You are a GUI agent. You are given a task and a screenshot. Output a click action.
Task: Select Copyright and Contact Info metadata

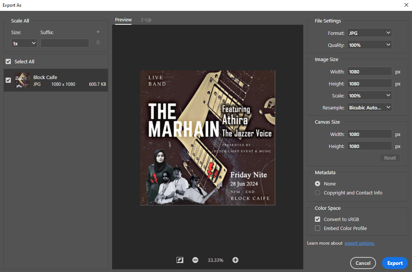click(318, 193)
